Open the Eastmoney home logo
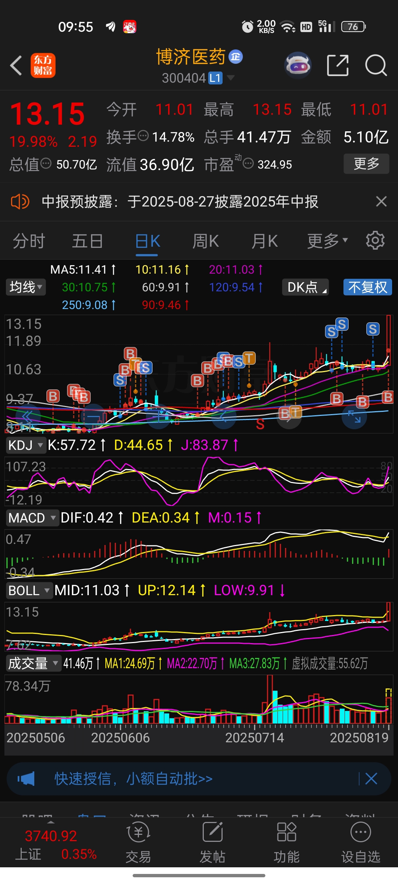Image resolution: width=398 pixels, height=885 pixels. click(x=43, y=65)
